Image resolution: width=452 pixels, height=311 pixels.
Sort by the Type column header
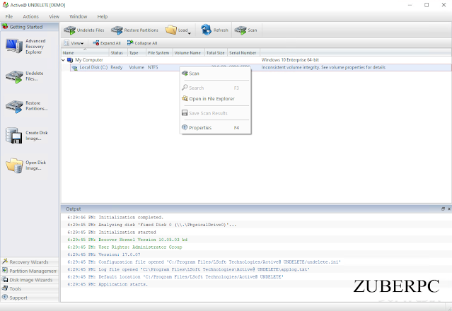pyautogui.click(x=137, y=53)
